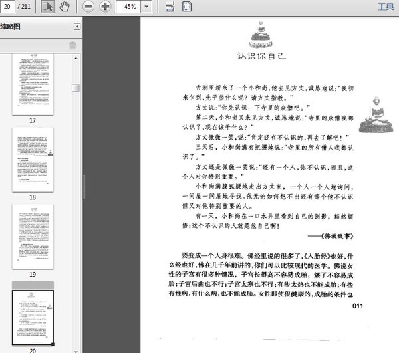The width and height of the screenshot is (399, 353).
Task: Select page 18 thumbnail
Action: pyautogui.click(x=33, y=160)
